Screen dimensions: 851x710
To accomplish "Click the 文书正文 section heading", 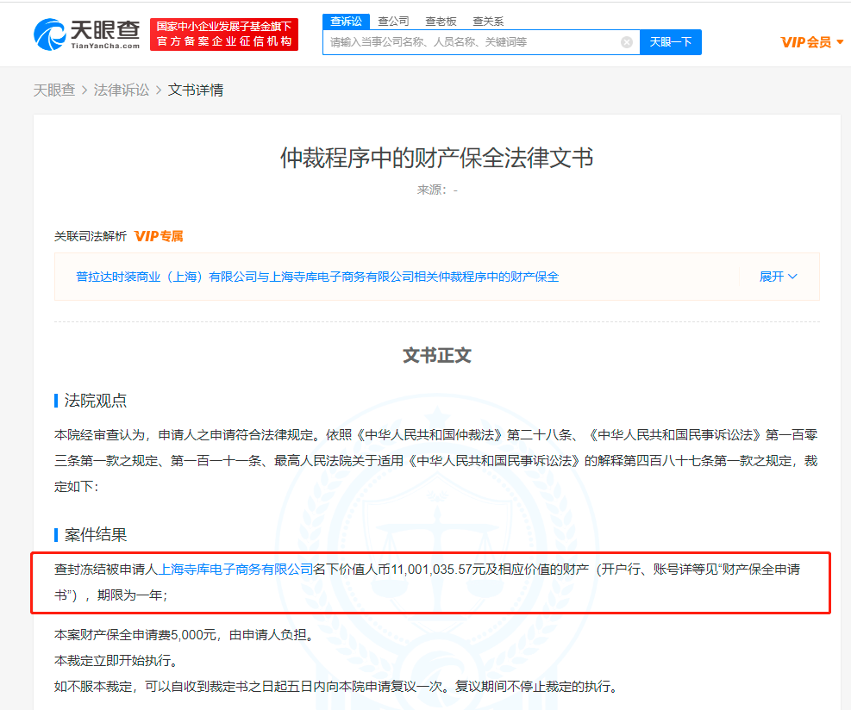I will point(437,355).
